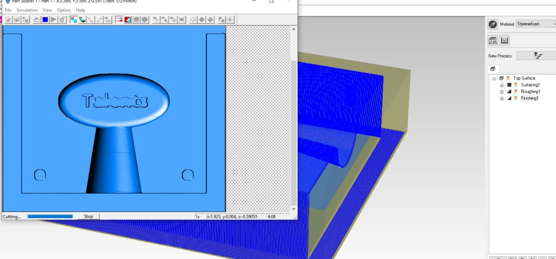
Task: Select the cube tab above process tree
Action: click(493, 69)
